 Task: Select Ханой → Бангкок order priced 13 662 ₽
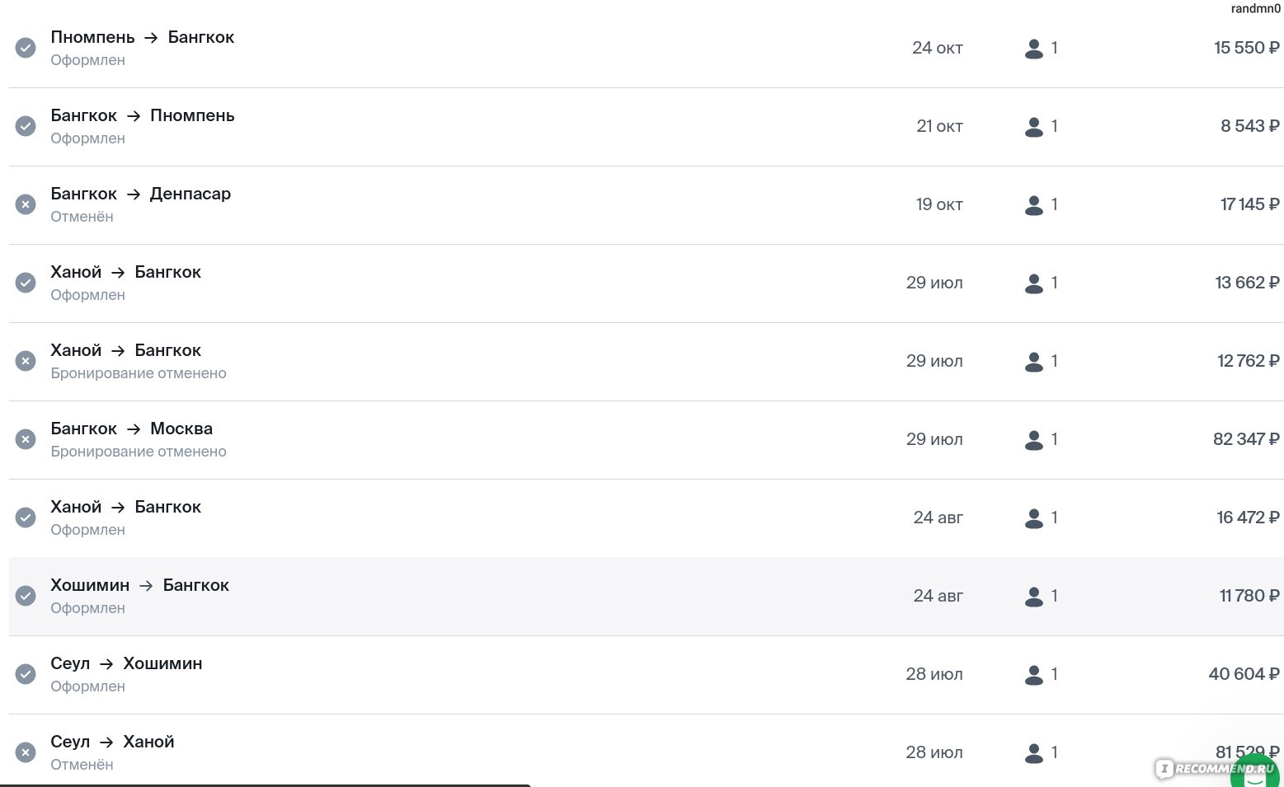coord(646,283)
